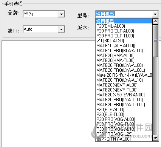Image resolution: width=161 pixels, height=147 pixels.
Task: Choose P20 PRO(CLT-TL00) model
Action: [124, 36]
